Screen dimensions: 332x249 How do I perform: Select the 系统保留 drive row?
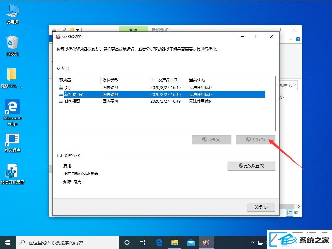click(162, 101)
